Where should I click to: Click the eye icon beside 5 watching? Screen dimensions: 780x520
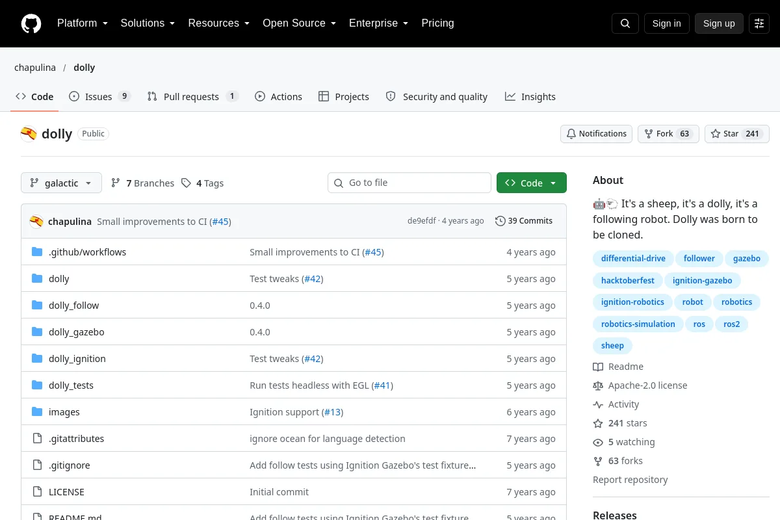pyautogui.click(x=598, y=442)
